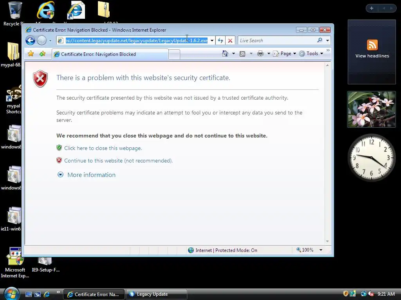Click the analog clock gadget
Image resolution: width=401 pixels, height=300 pixels.
tap(372, 158)
